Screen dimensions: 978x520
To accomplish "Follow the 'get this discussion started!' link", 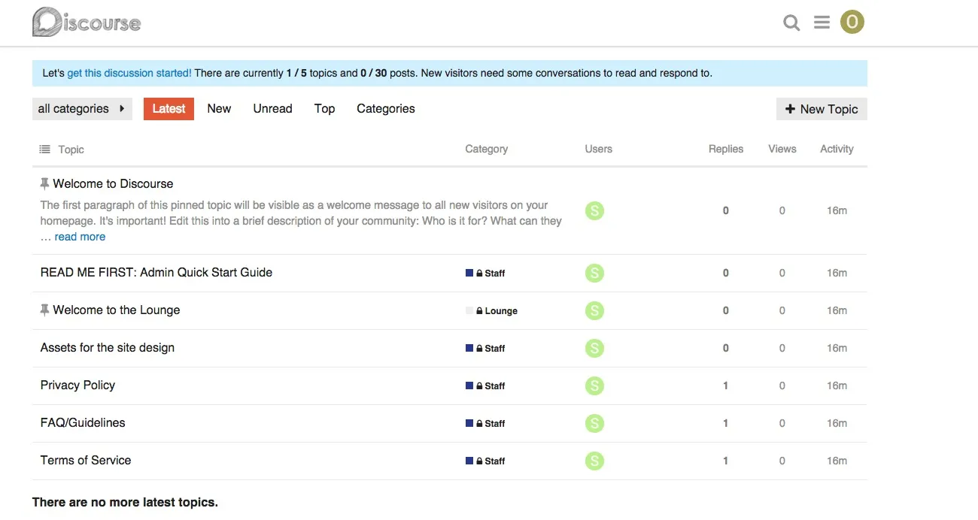I will point(129,74).
